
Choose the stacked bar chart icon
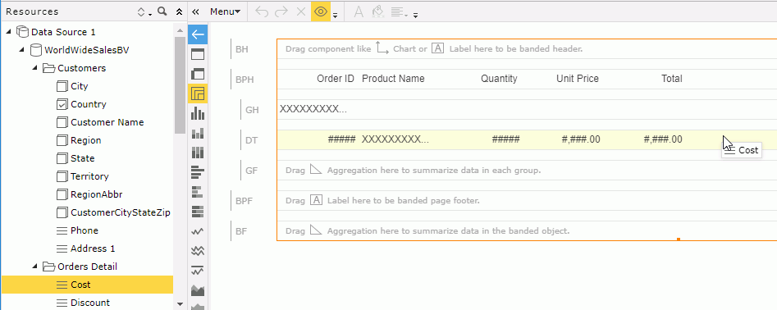pos(198,133)
